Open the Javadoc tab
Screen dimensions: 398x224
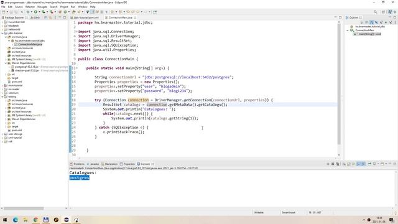pyautogui.click(x=93, y=164)
